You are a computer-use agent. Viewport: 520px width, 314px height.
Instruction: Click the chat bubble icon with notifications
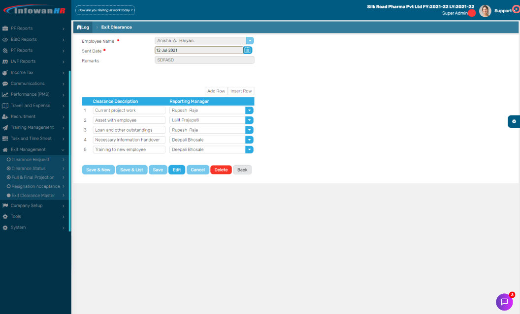pos(504,302)
